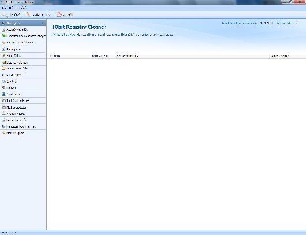Click the Javítás repair toolbar button
This screenshot has height=235, width=306.
tap(39, 15)
